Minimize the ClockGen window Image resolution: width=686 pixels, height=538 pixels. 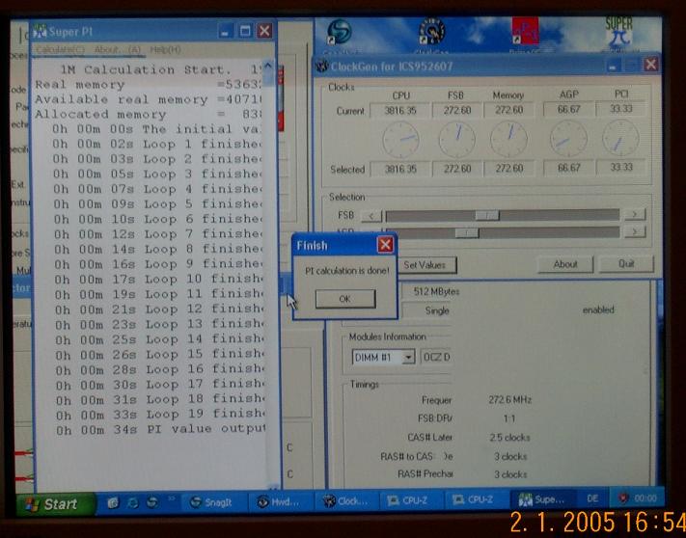coord(613,66)
